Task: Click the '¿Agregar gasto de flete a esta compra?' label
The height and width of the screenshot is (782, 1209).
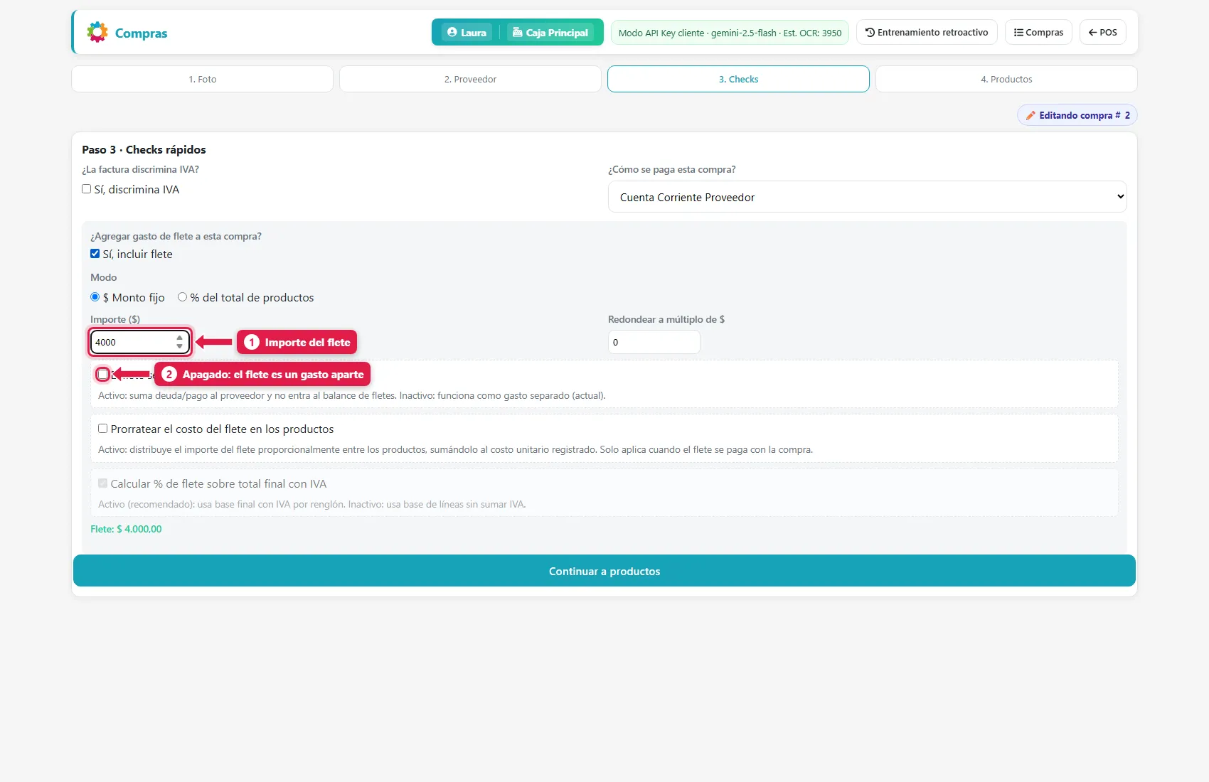Action: (x=176, y=236)
